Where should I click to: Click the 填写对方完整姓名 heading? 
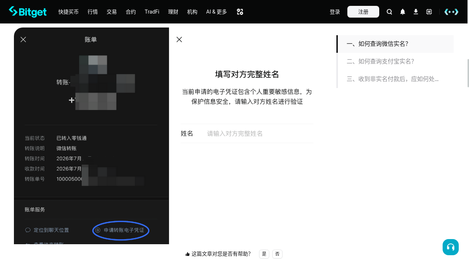247,74
